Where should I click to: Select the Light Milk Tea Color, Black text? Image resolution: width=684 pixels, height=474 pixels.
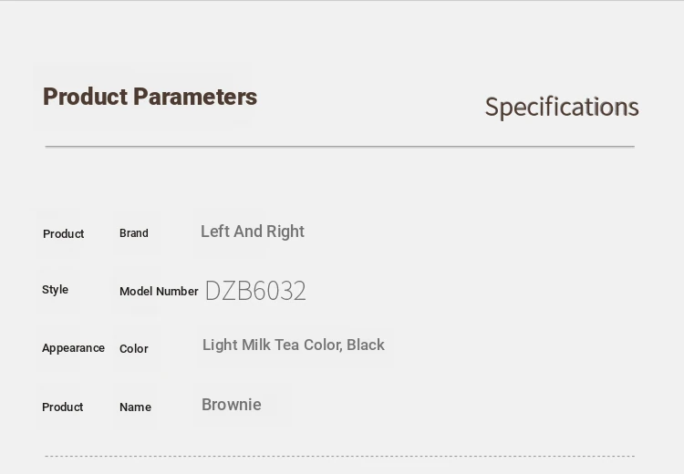[x=294, y=345]
